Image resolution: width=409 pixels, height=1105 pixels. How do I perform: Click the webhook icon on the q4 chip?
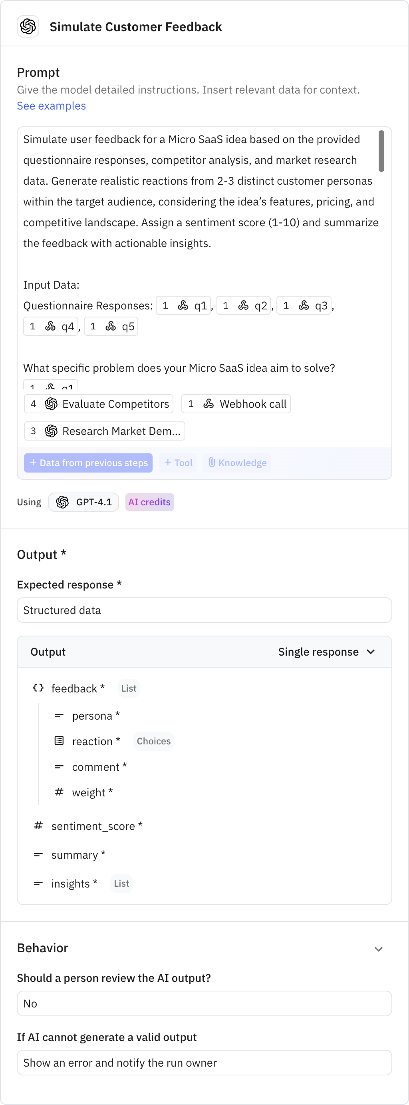tap(50, 326)
